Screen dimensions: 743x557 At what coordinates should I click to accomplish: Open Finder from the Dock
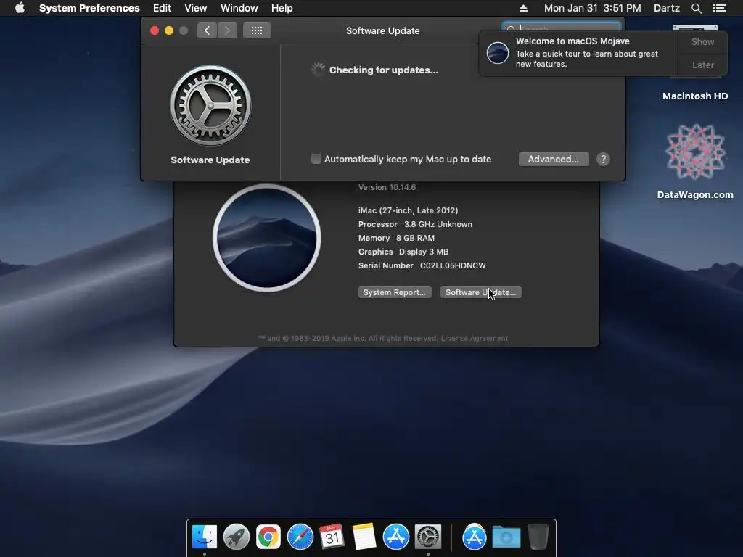click(x=205, y=537)
